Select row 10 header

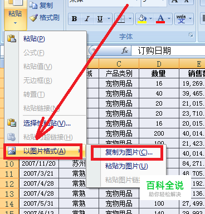coord(9,164)
